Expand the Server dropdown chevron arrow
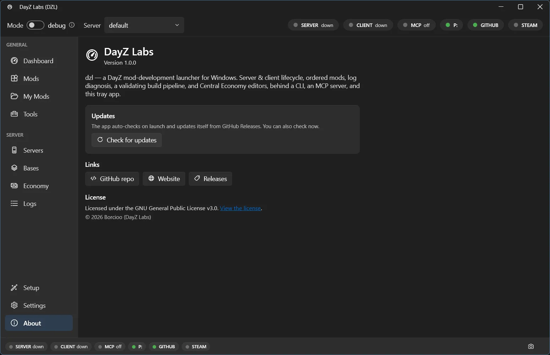The width and height of the screenshot is (550, 355). [x=177, y=25]
